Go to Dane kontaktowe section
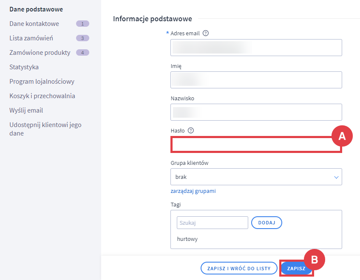The image size is (360, 280). point(34,24)
